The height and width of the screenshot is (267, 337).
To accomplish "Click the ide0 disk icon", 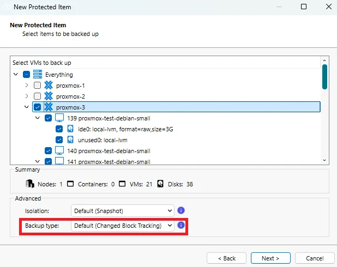I will pos(70,129).
